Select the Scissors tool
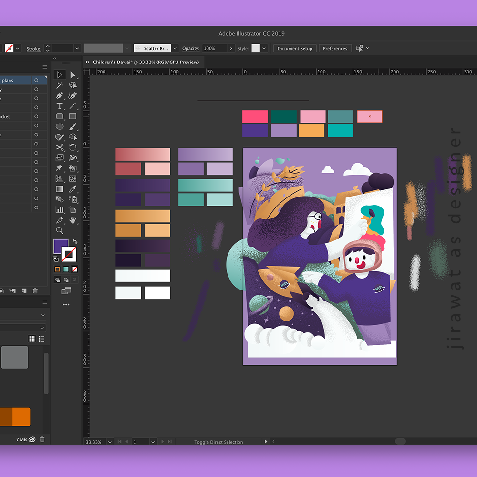The image size is (477, 477). 60,147
